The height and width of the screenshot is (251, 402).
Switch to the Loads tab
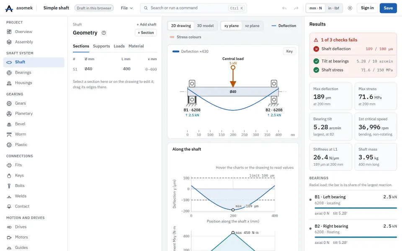(x=119, y=46)
